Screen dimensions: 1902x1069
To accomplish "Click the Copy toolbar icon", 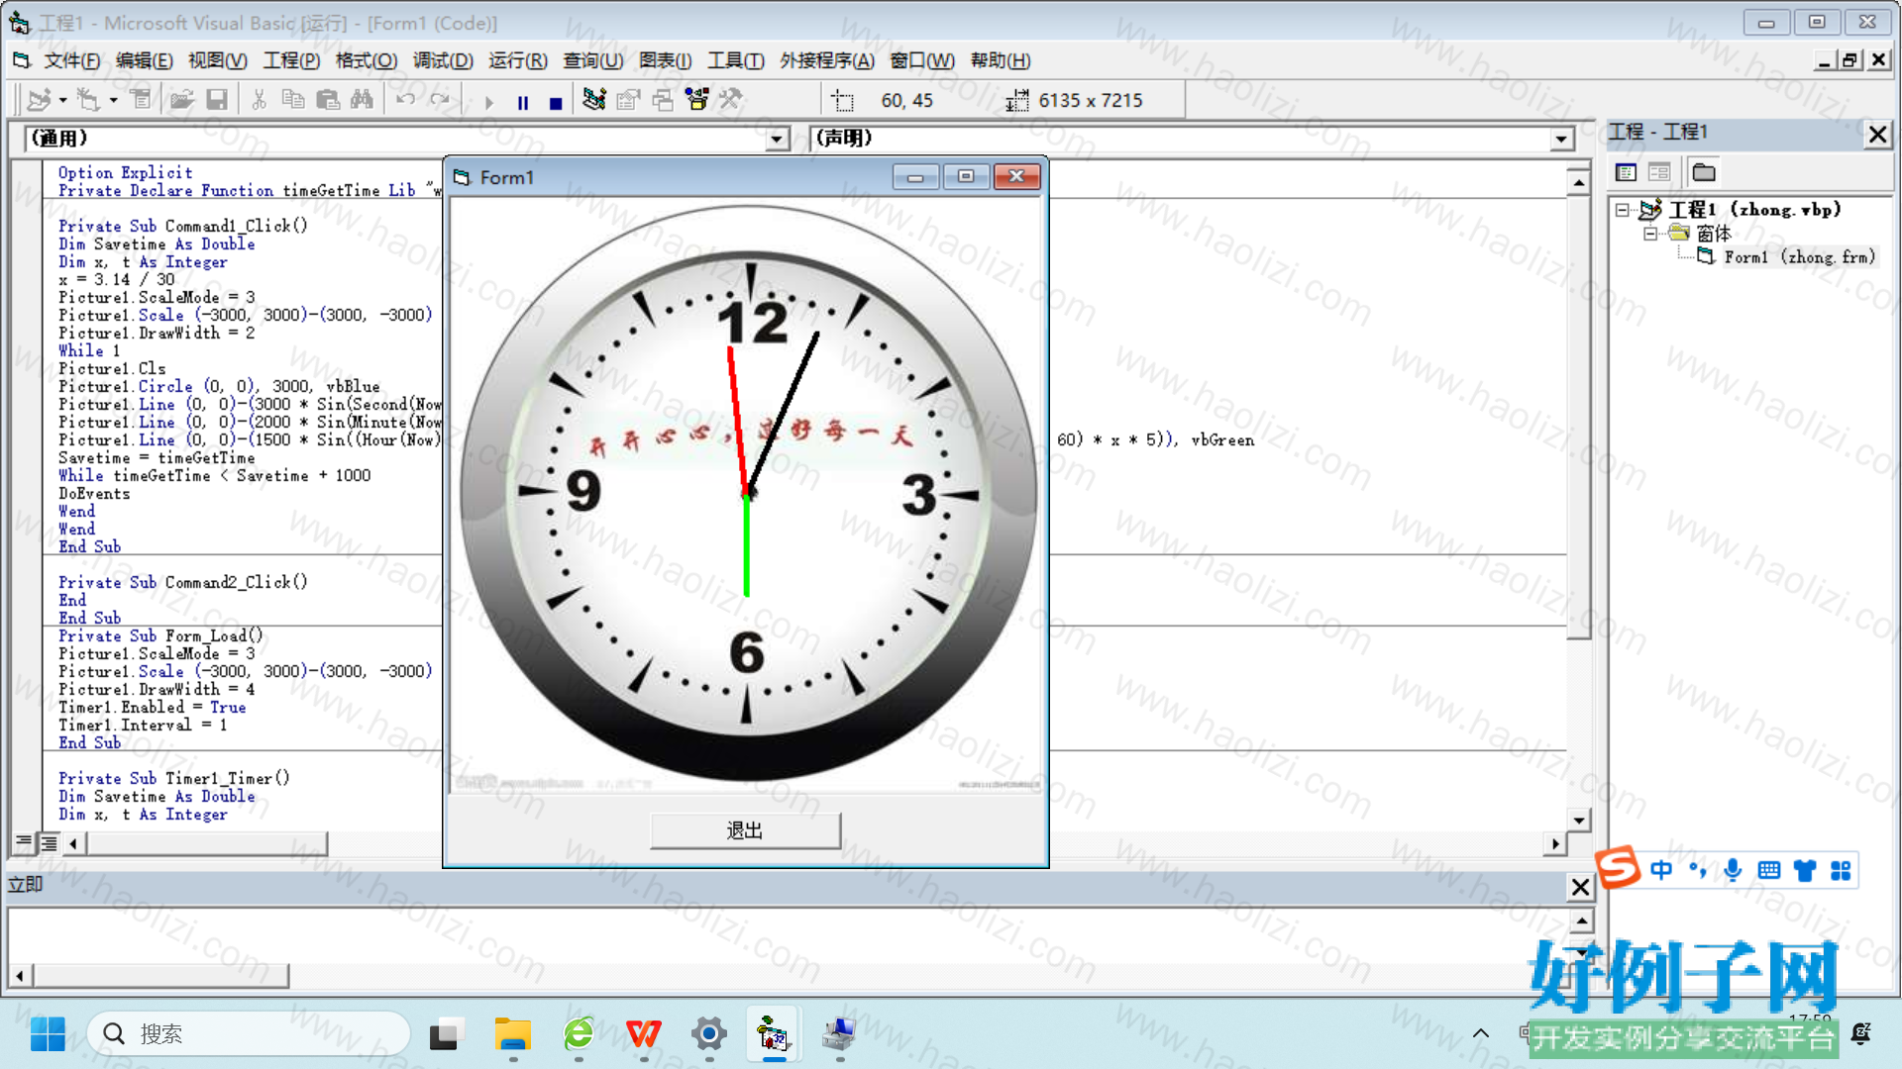I will click(293, 100).
